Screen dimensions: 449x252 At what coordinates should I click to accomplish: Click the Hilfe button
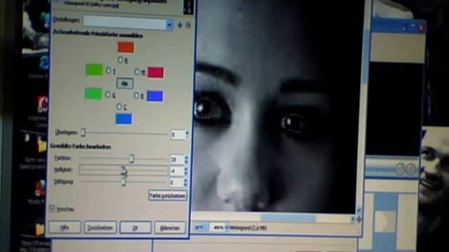65,227
